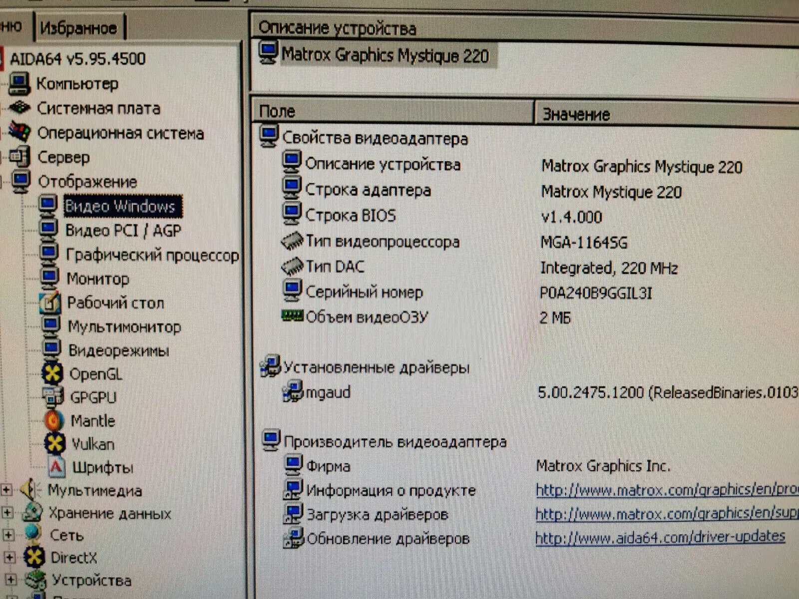Expand the Устройства tree node
799x599 pixels.
[x=11, y=580]
